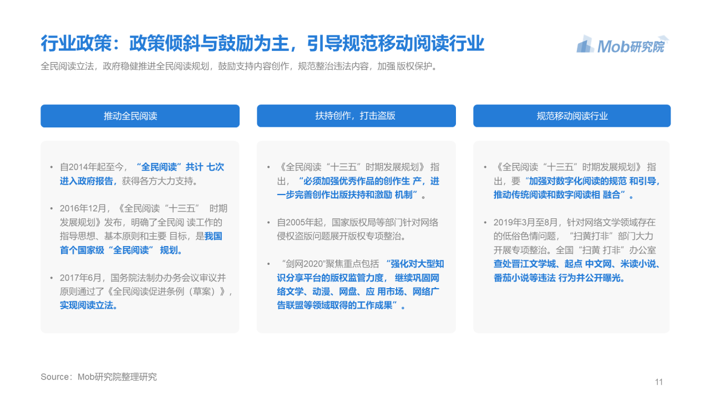Open the 规范移动阅读行业 header button
710x399 pixels.
(572, 116)
